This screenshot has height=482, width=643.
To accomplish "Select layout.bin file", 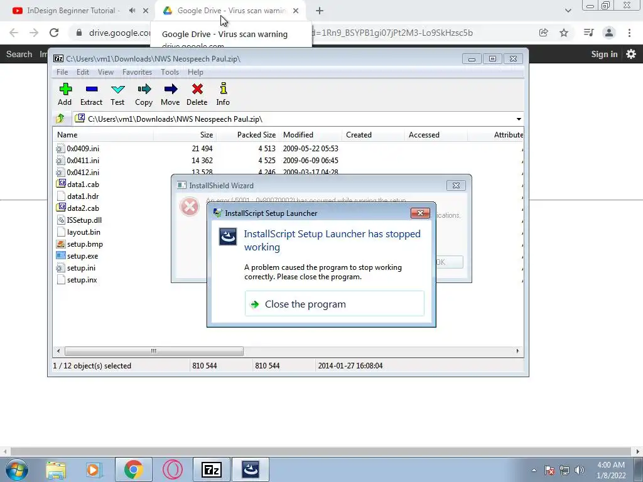I will [x=84, y=232].
